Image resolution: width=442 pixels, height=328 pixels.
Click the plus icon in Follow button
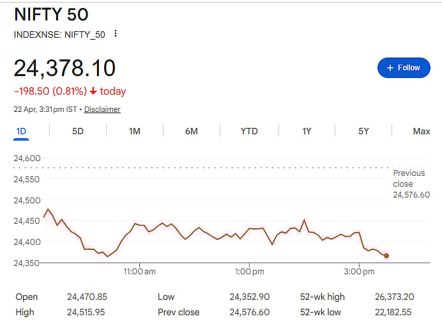(390, 68)
